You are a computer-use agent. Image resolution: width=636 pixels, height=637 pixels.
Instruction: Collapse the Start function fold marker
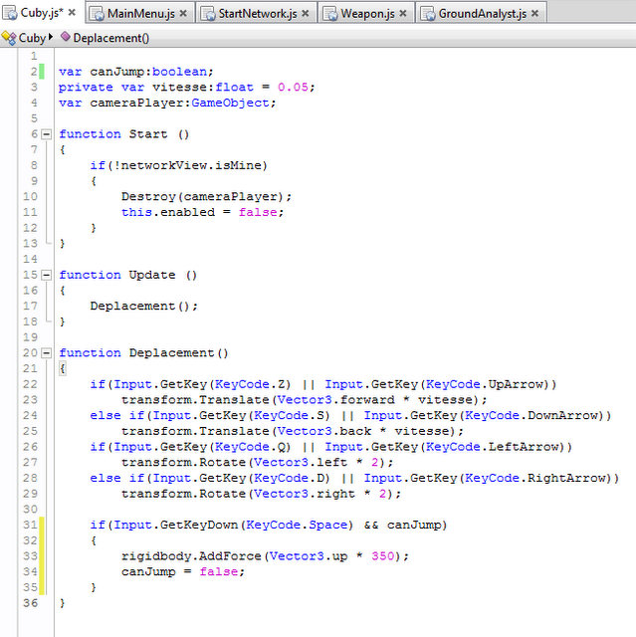click(x=47, y=134)
